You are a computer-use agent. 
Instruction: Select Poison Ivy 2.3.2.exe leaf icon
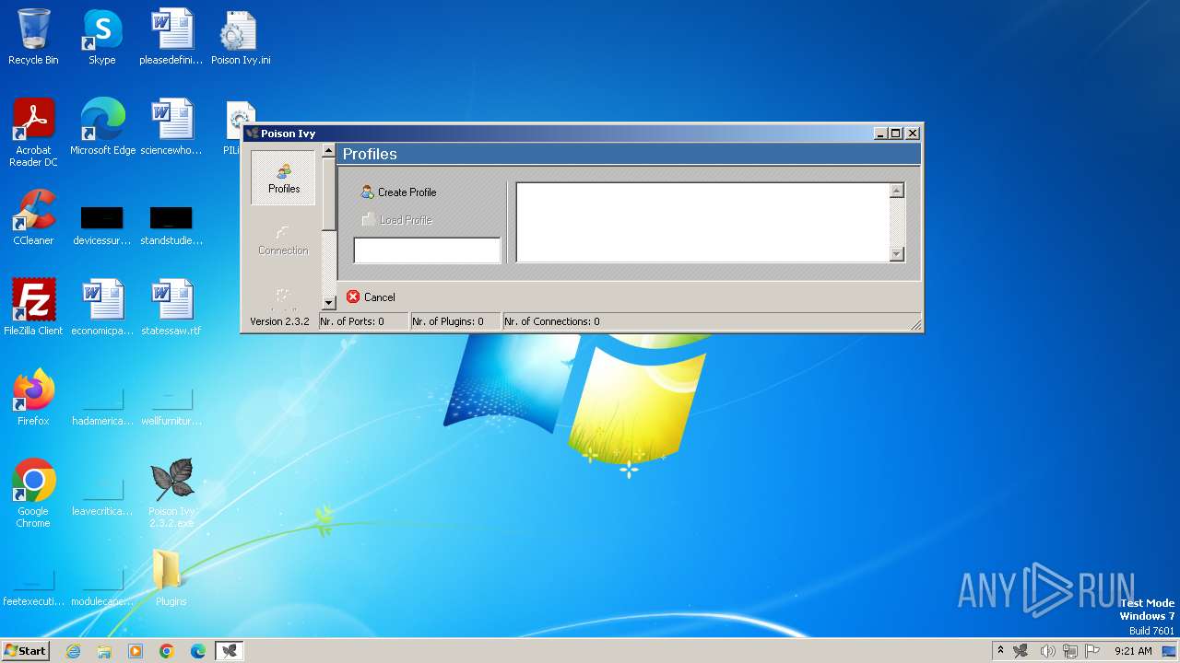pyautogui.click(x=171, y=494)
